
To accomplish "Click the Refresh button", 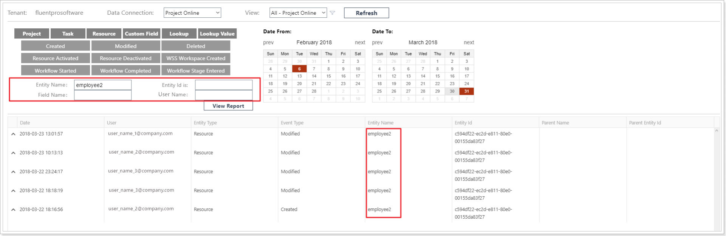I will coord(366,13).
